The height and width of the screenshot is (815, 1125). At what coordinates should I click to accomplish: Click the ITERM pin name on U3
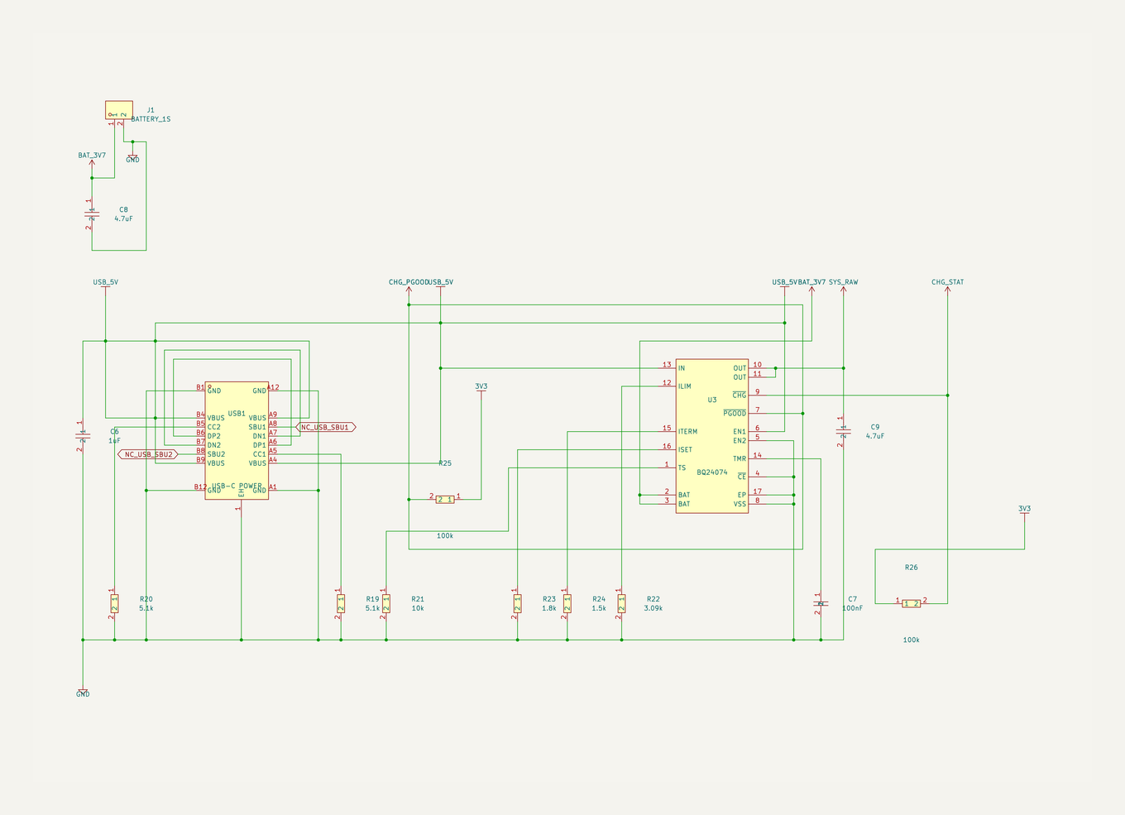click(x=687, y=432)
